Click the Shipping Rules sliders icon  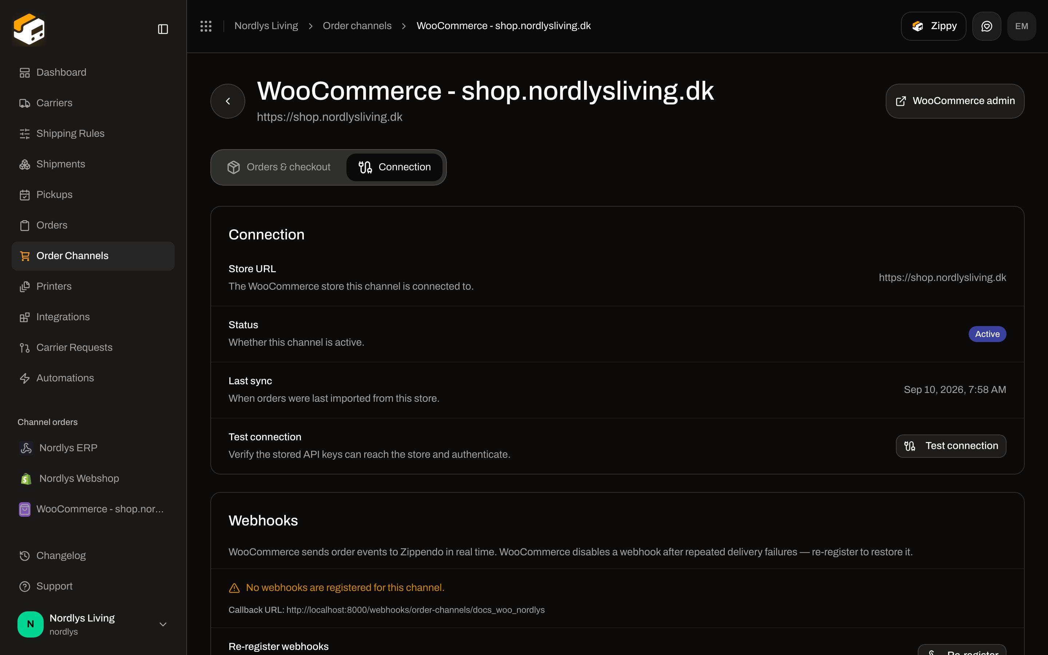pyautogui.click(x=25, y=134)
